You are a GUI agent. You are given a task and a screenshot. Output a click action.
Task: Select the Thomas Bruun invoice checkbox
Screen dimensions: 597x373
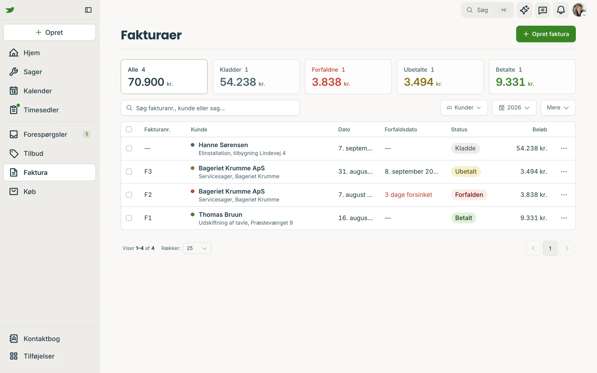click(x=129, y=218)
